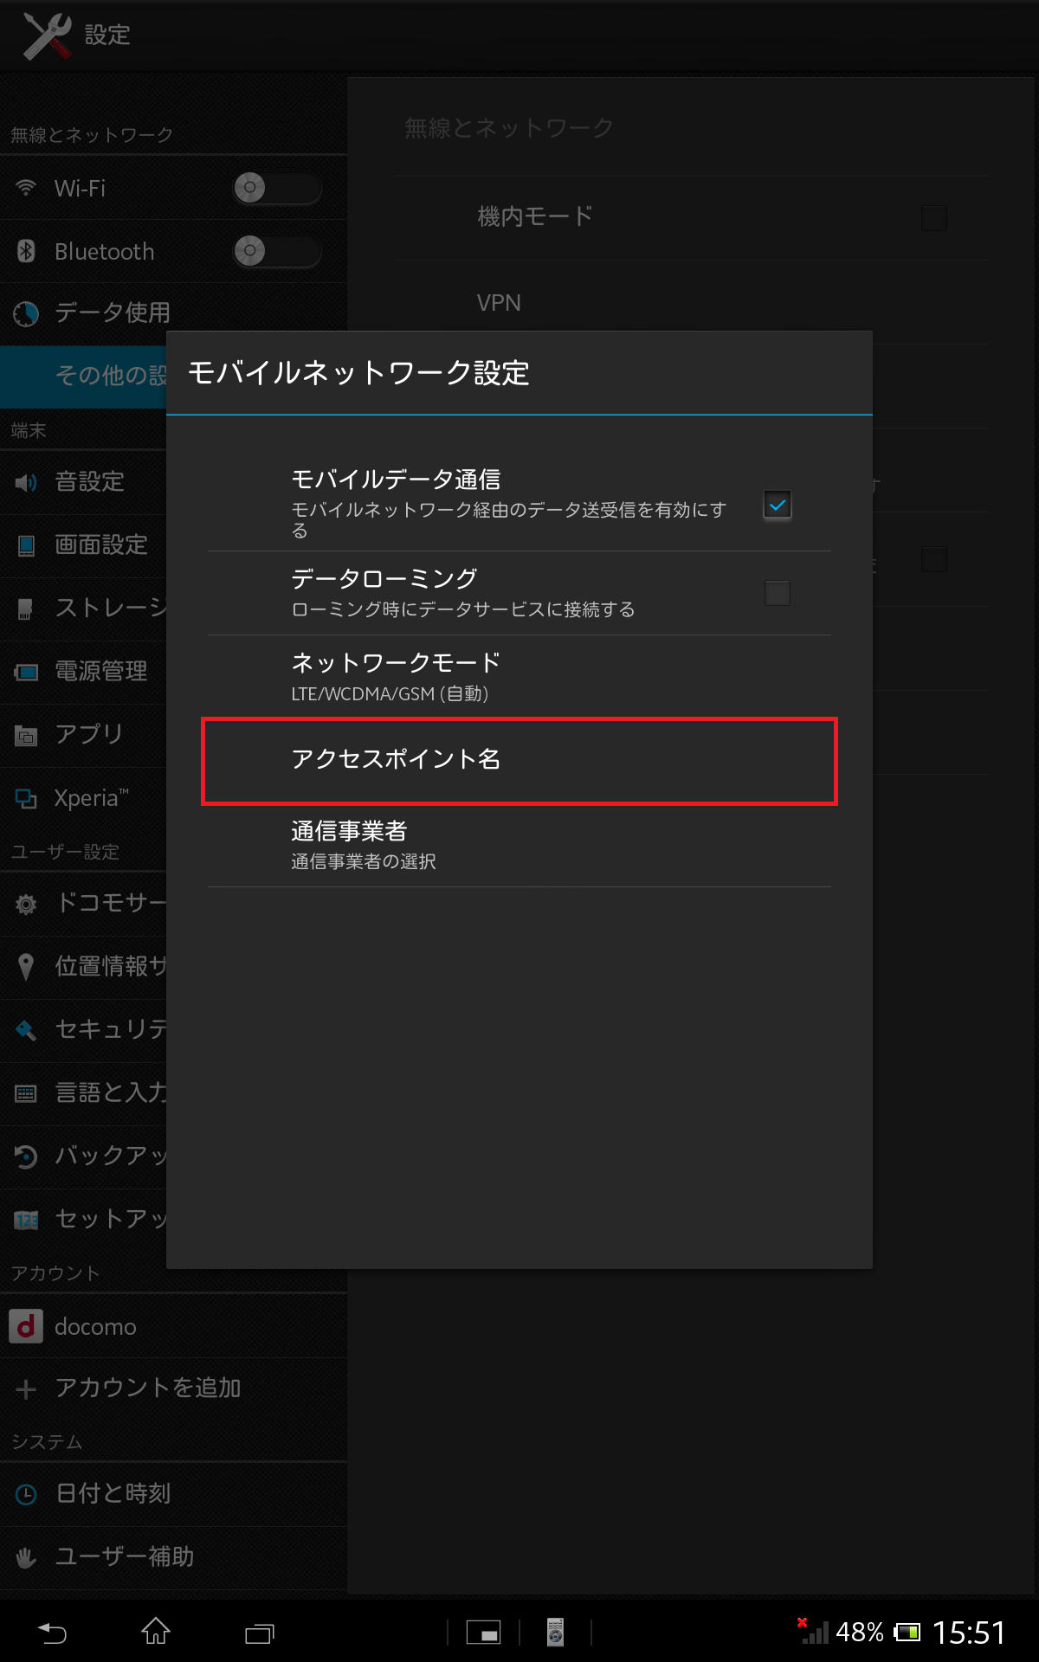Tap the 15:51 clock in status bar

[969, 1633]
